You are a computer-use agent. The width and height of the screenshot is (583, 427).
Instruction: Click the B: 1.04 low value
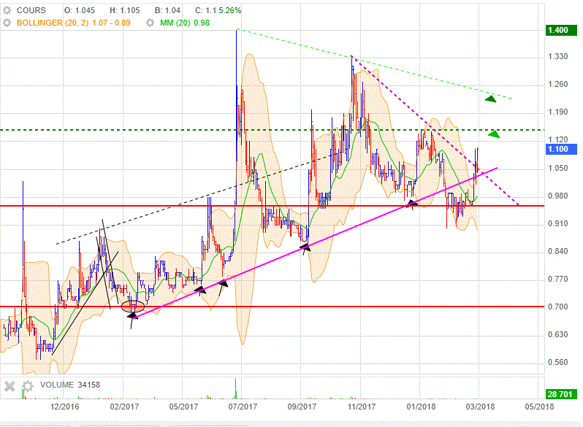(x=167, y=10)
